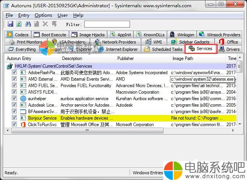Uncheck the AdobeFlashPla entry checkbox
This screenshot has width=247, height=180.
14,72
